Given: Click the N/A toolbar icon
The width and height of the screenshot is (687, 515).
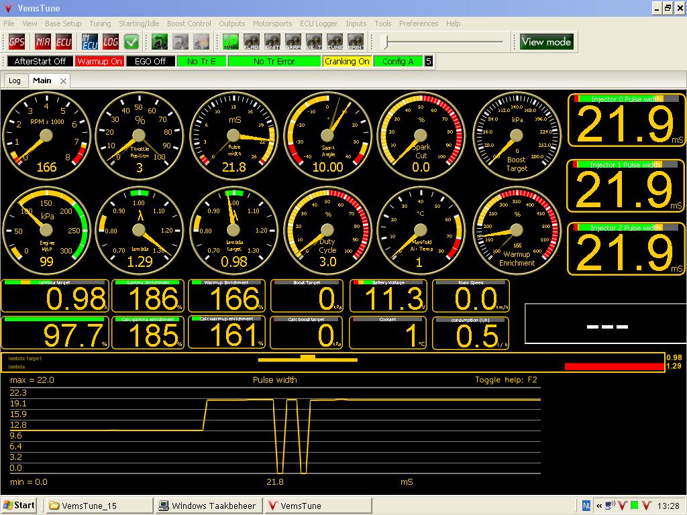Looking at the screenshot, I should coord(43,42).
